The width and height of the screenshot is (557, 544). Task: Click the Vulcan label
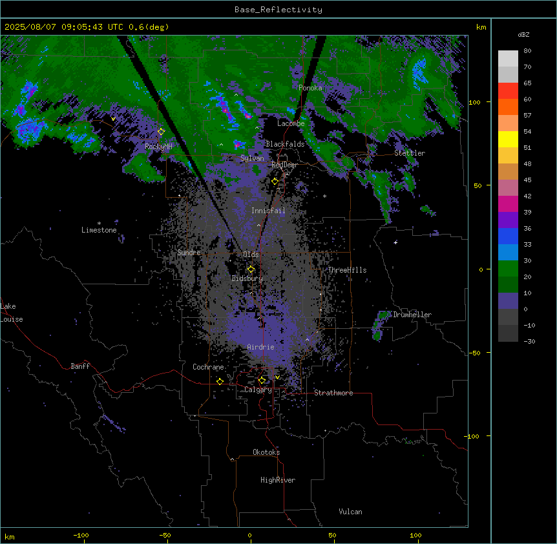(351, 512)
